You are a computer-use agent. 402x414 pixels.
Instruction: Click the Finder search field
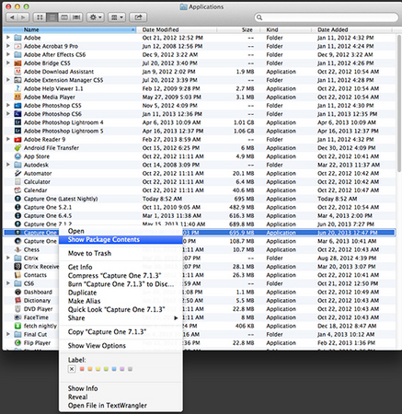point(326,17)
